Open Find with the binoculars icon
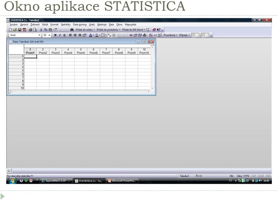Viewport: 278px width, 200px height. [x=72, y=30]
